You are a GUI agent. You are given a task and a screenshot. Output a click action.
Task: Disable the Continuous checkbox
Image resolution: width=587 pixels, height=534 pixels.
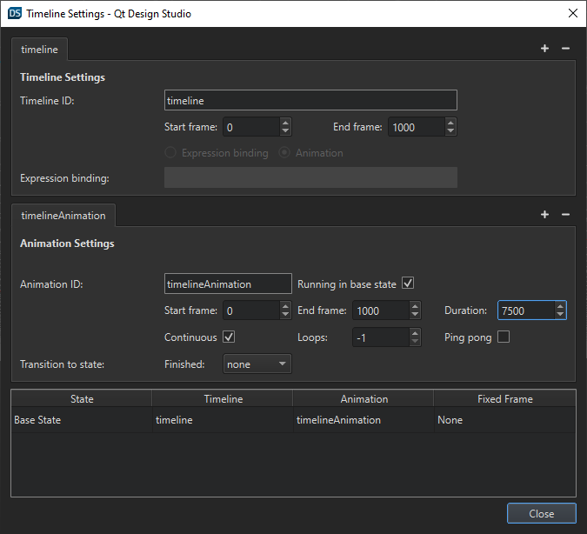pos(230,337)
